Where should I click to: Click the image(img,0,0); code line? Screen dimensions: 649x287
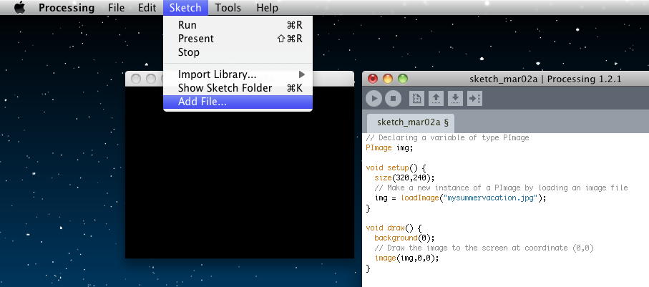tap(406, 258)
